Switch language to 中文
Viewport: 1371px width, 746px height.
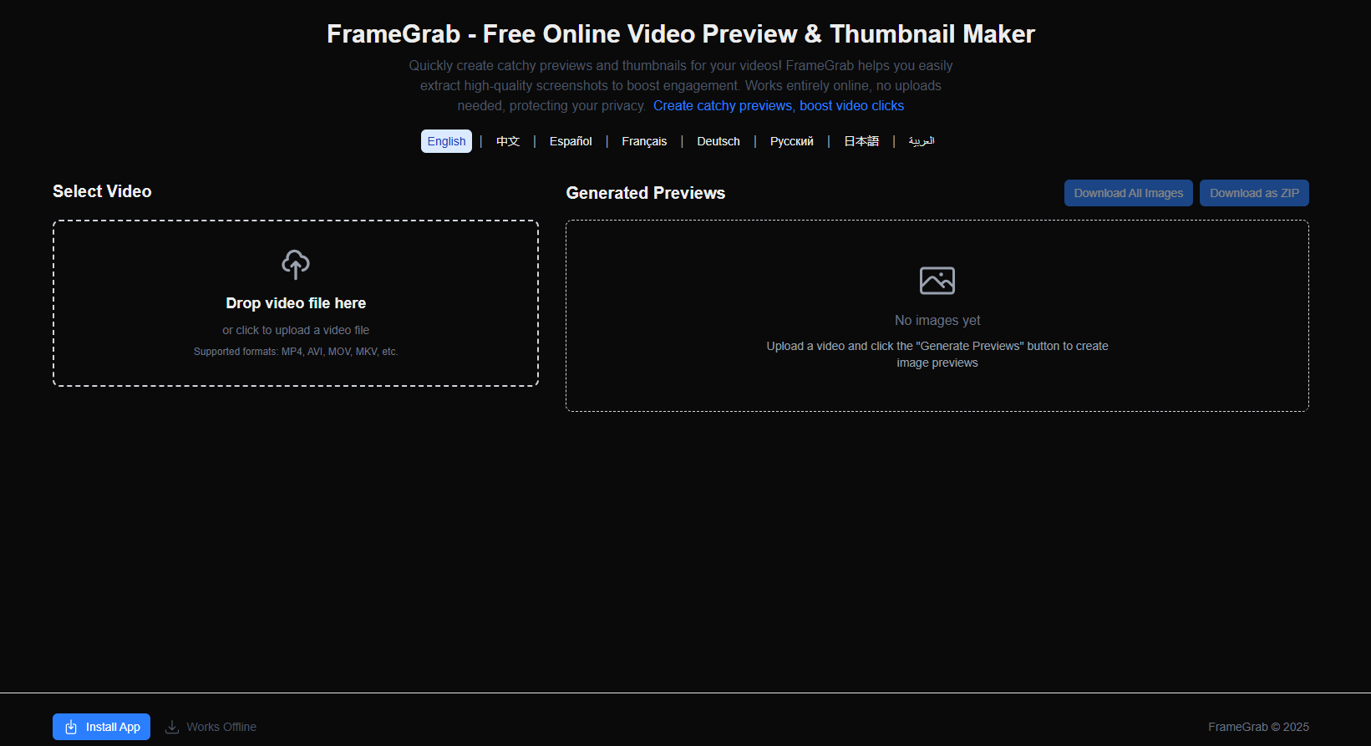point(508,141)
